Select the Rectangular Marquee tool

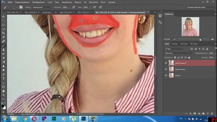click(x=3, y=21)
